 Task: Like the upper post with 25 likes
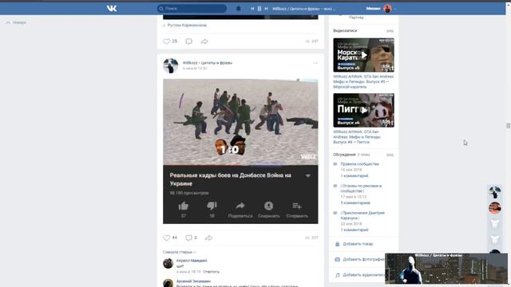(167, 41)
